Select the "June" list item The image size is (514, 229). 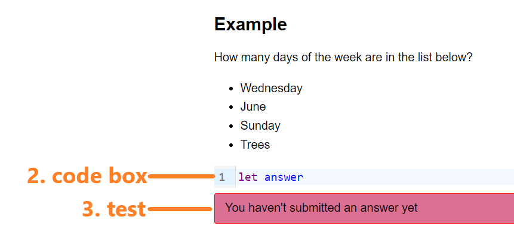pos(253,107)
